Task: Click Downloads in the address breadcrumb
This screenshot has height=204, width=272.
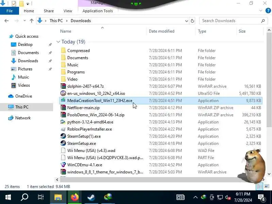Action: 81,21
